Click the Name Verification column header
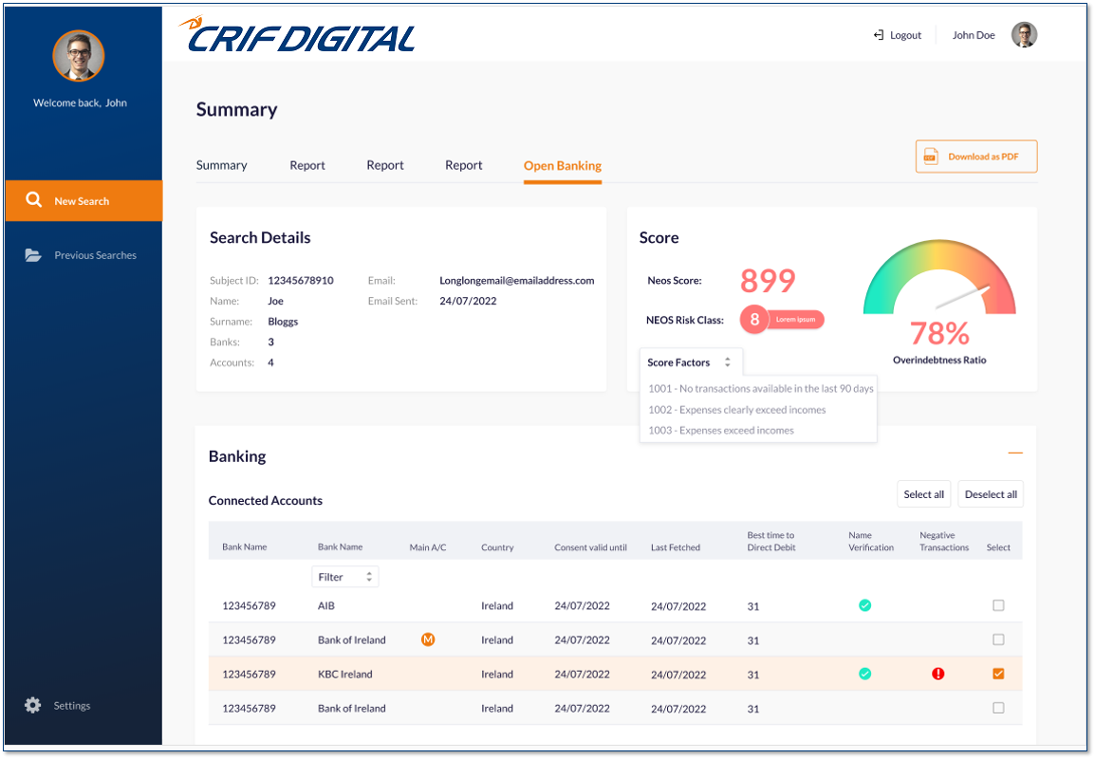The width and height of the screenshot is (1095, 759). 871,541
